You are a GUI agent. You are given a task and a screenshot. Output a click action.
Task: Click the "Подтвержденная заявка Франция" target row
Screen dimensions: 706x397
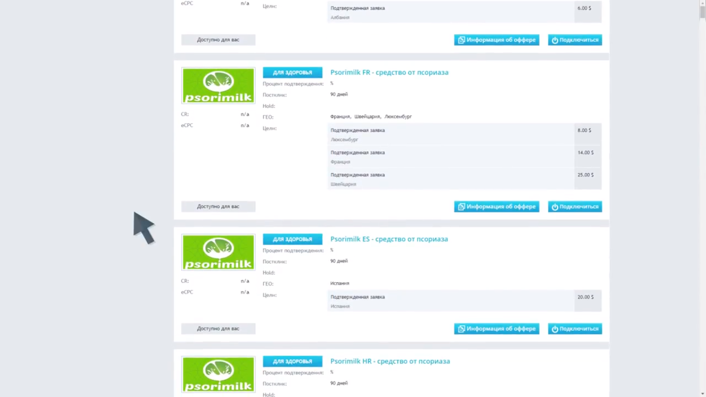coord(450,157)
